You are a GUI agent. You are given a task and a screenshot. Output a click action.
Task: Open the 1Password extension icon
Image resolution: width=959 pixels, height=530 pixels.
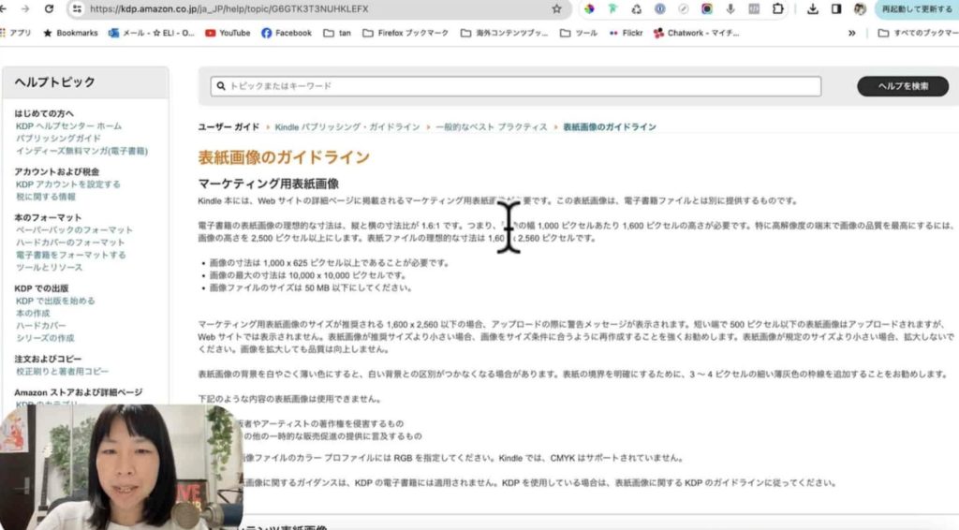tap(660, 8)
